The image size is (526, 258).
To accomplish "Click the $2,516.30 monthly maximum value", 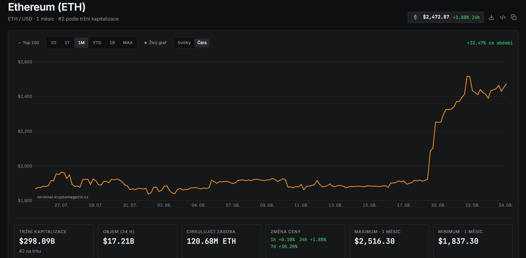I will (x=375, y=241).
